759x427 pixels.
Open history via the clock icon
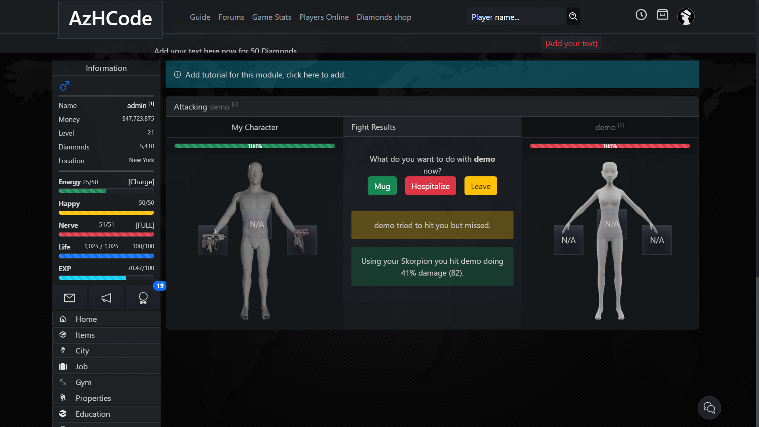tap(641, 15)
